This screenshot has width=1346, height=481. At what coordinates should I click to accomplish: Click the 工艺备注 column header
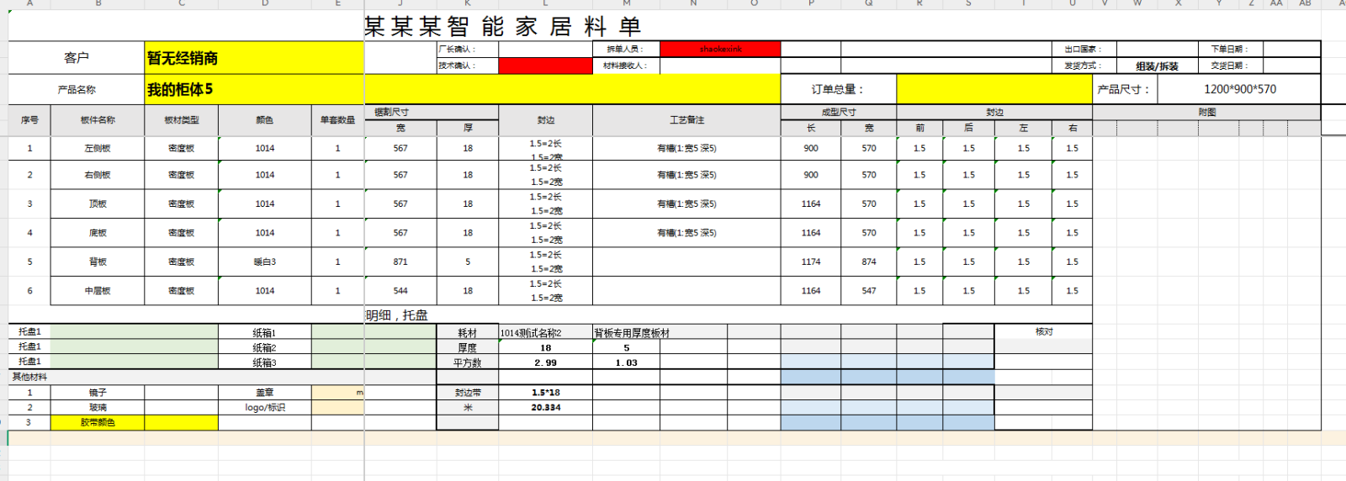pos(686,120)
